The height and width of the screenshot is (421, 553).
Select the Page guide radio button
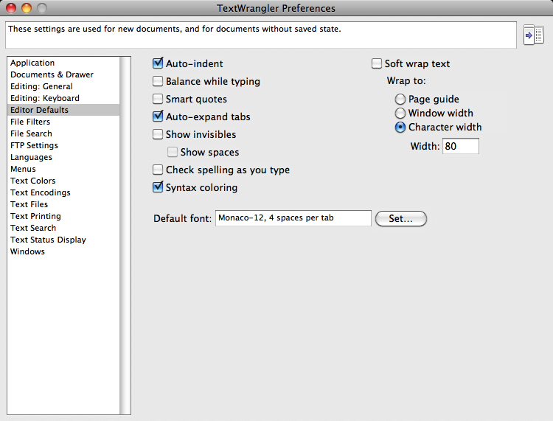click(400, 100)
